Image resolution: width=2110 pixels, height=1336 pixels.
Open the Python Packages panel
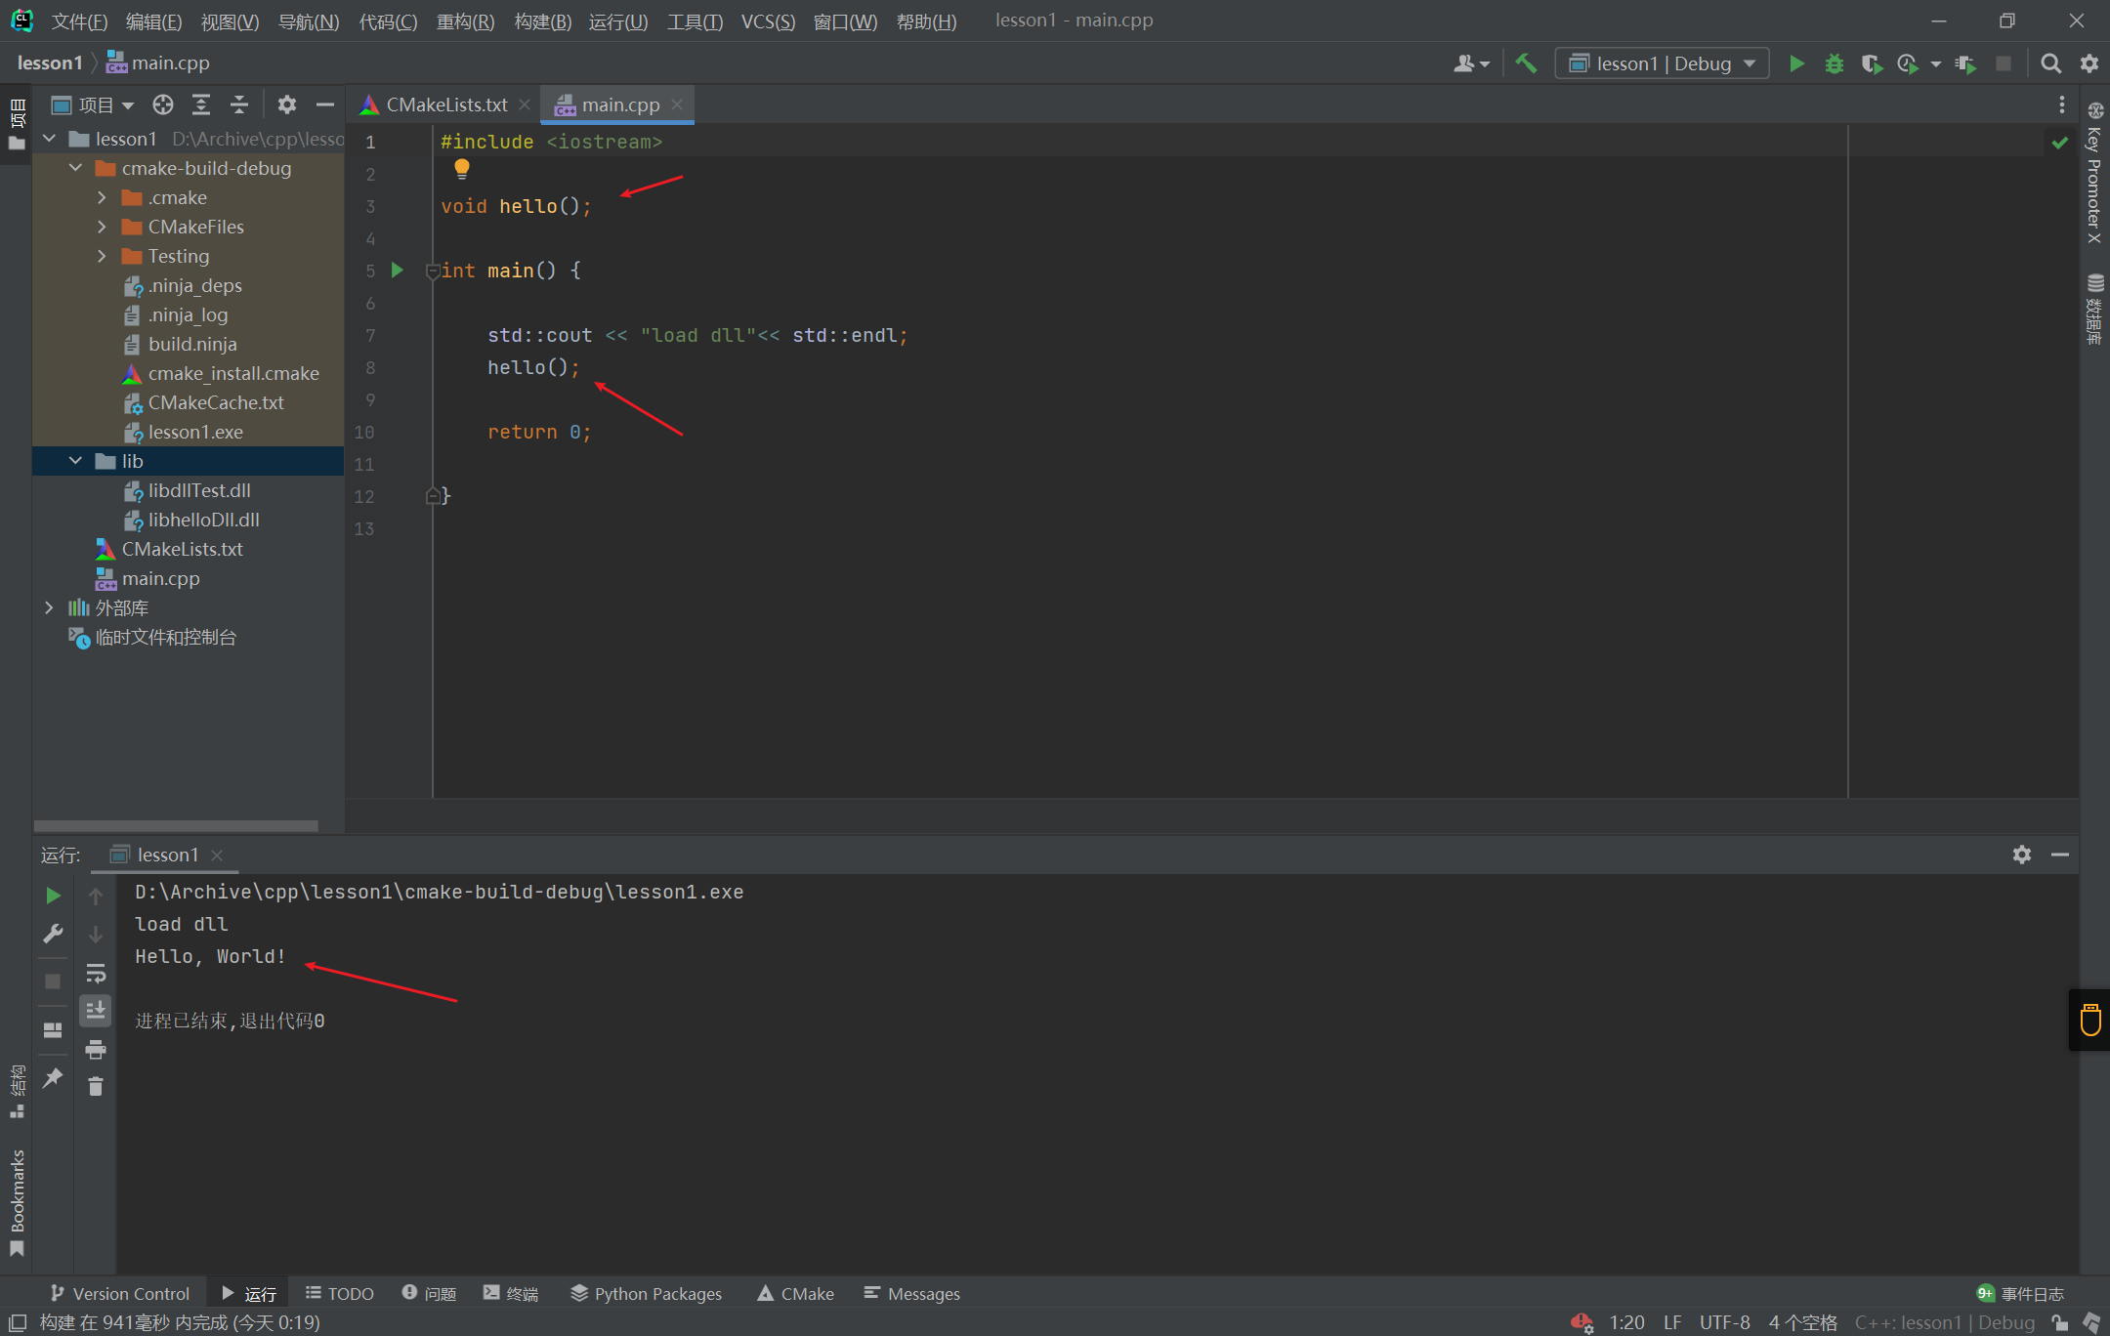coord(647,1293)
